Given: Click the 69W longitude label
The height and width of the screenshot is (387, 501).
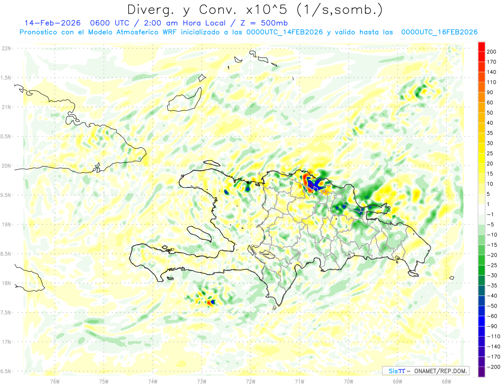Looking at the screenshot, I should [397, 381].
